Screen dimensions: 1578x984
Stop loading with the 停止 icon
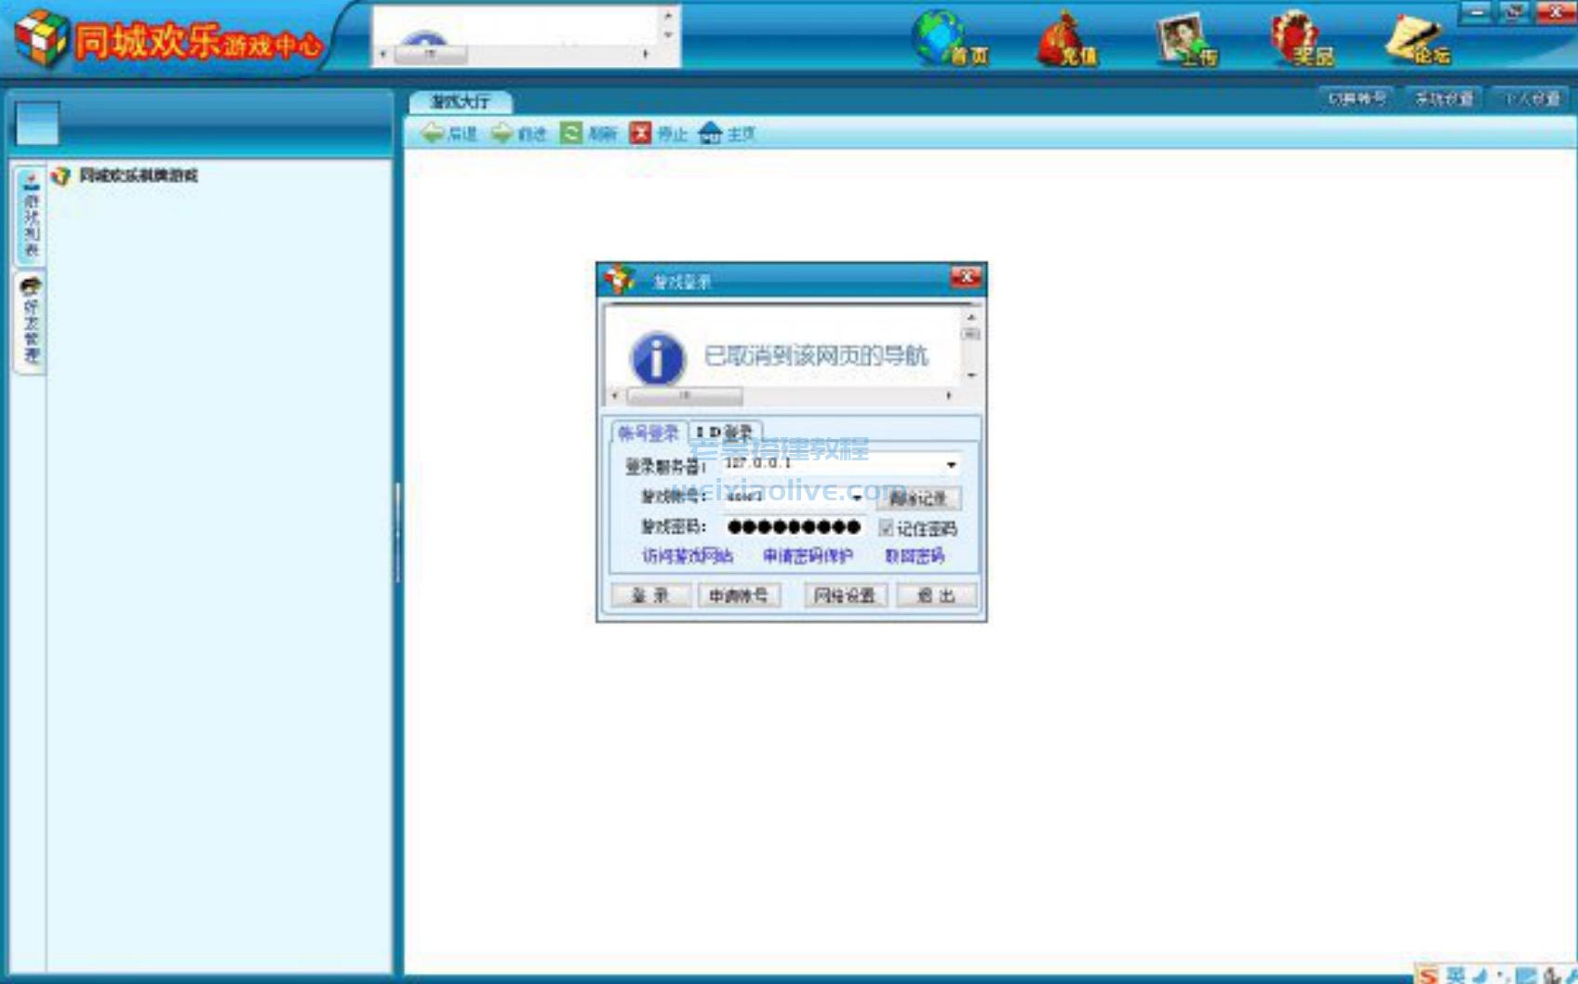pyautogui.click(x=642, y=133)
